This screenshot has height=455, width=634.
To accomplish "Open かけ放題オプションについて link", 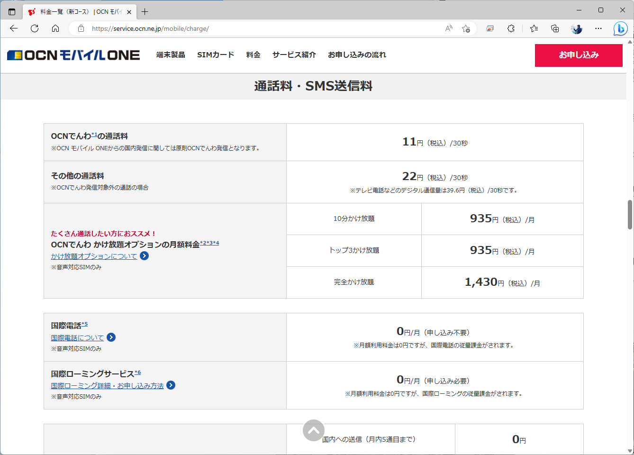I will (x=94, y=256).
